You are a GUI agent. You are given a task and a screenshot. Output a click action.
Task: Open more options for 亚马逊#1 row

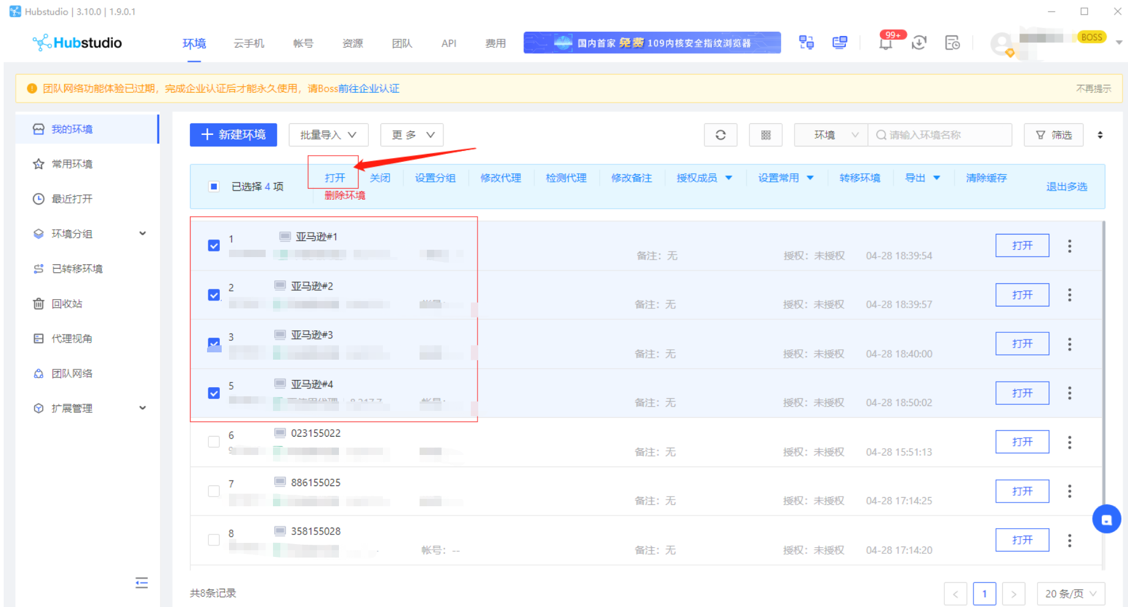[1069, 246]
